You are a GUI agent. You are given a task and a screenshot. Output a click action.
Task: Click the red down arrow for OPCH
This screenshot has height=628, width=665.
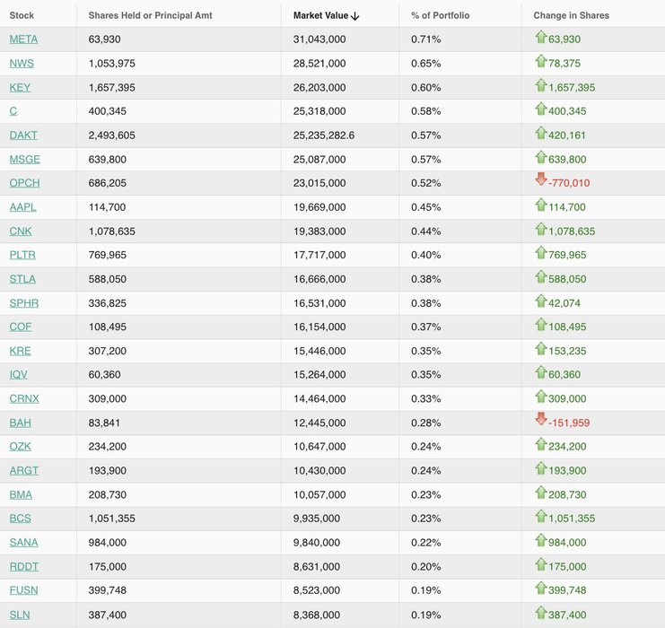click(541, 179)
